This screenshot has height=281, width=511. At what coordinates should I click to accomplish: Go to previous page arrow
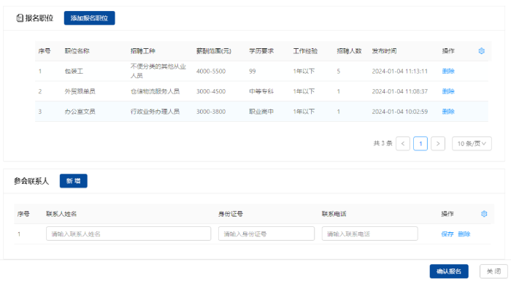(403, 144)
